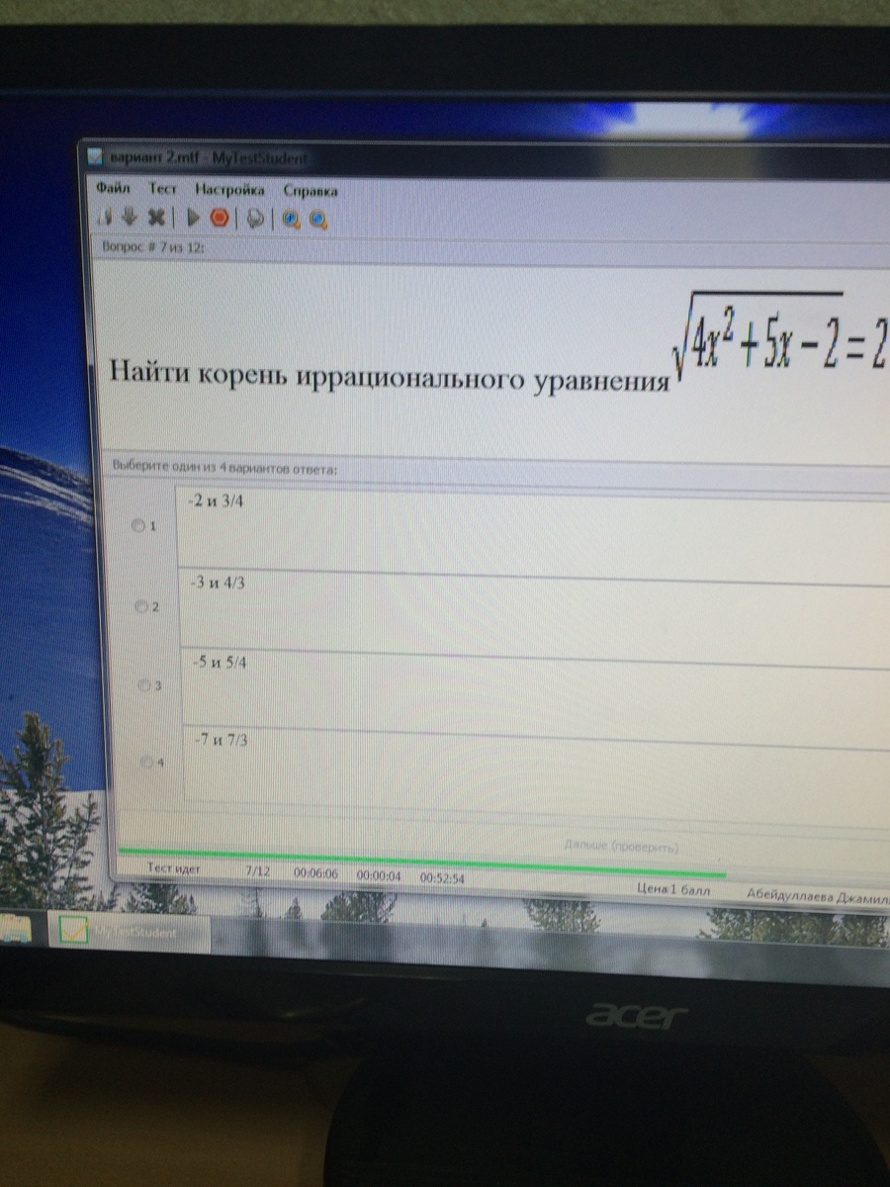890x1187 pixels.
Task: Click the "Вопрос # 7 из 12:" header
Action: pos(153,248)
